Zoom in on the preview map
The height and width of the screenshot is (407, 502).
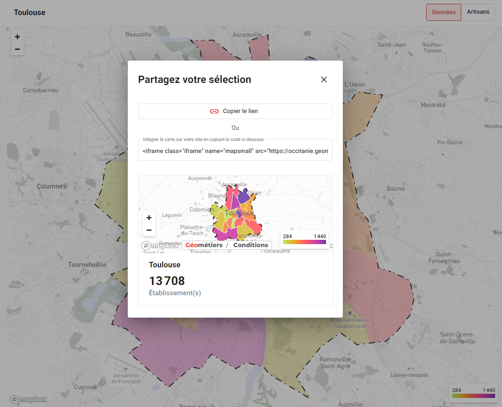click(x=149, y=218)
